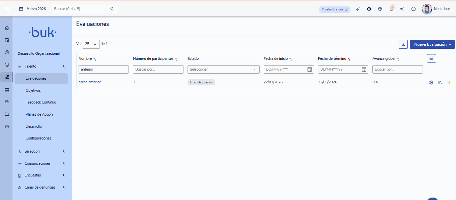
Task: Click the help question mark icon
Action: coord(414,9)
